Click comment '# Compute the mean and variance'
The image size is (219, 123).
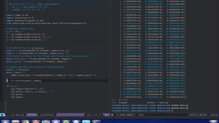pos(36,67)
